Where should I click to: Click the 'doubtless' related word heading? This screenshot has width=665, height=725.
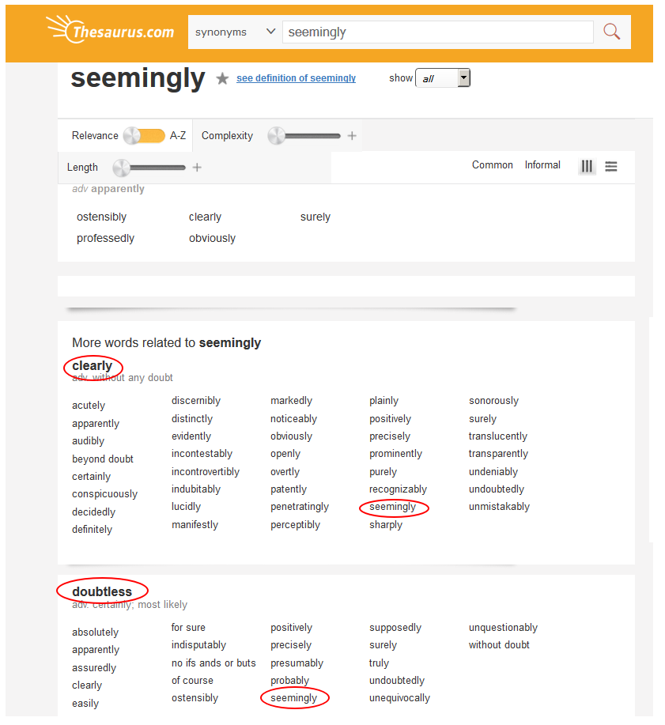pos(102,591)
